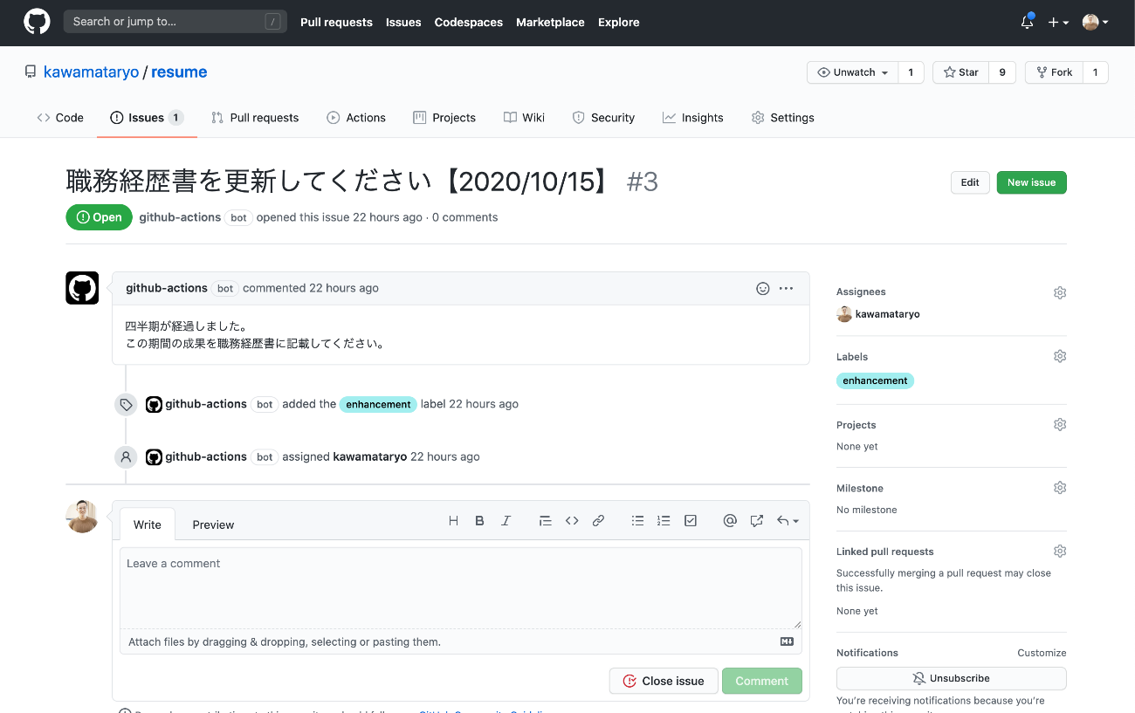Open the notifications bell

click(x=1028, y=22)
